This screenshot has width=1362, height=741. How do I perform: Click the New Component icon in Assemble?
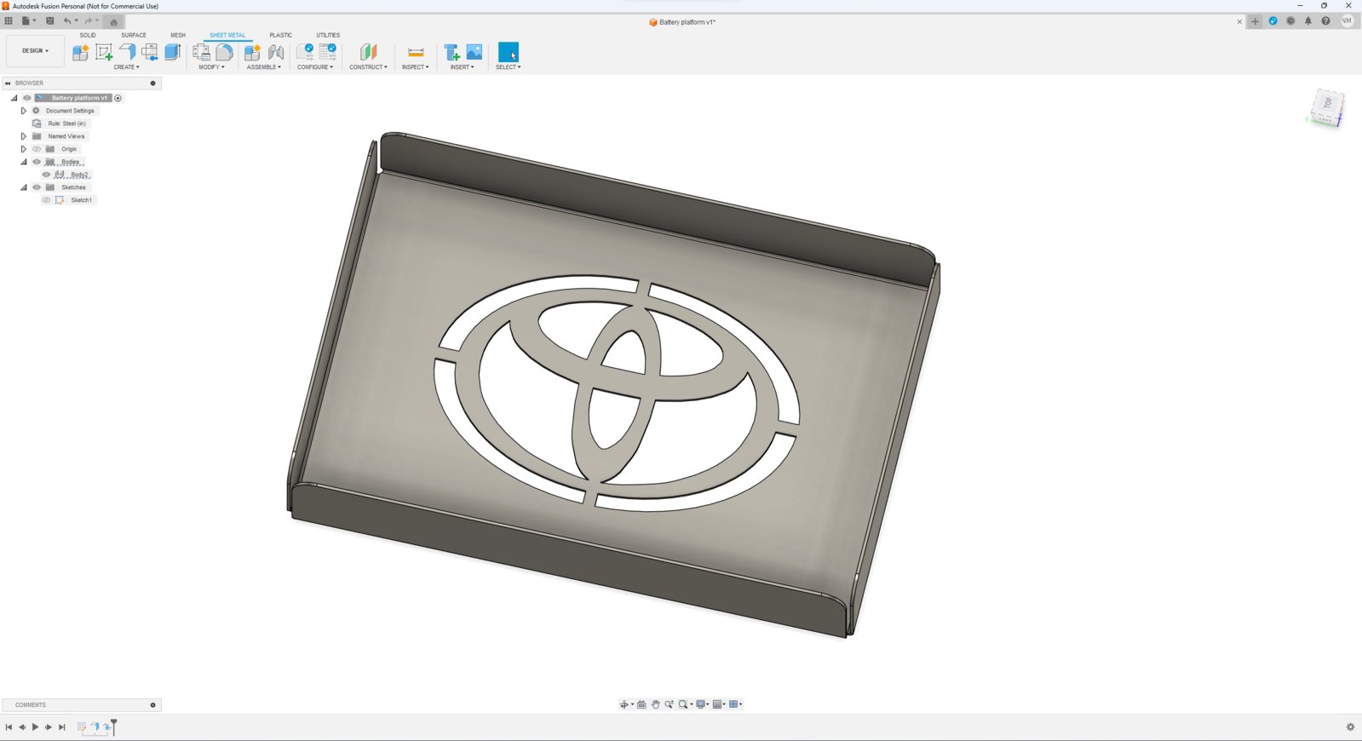(x=253, y=52)
